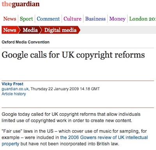Click the red News breadcrumb

pyautogui.click(x=10, y=30)
